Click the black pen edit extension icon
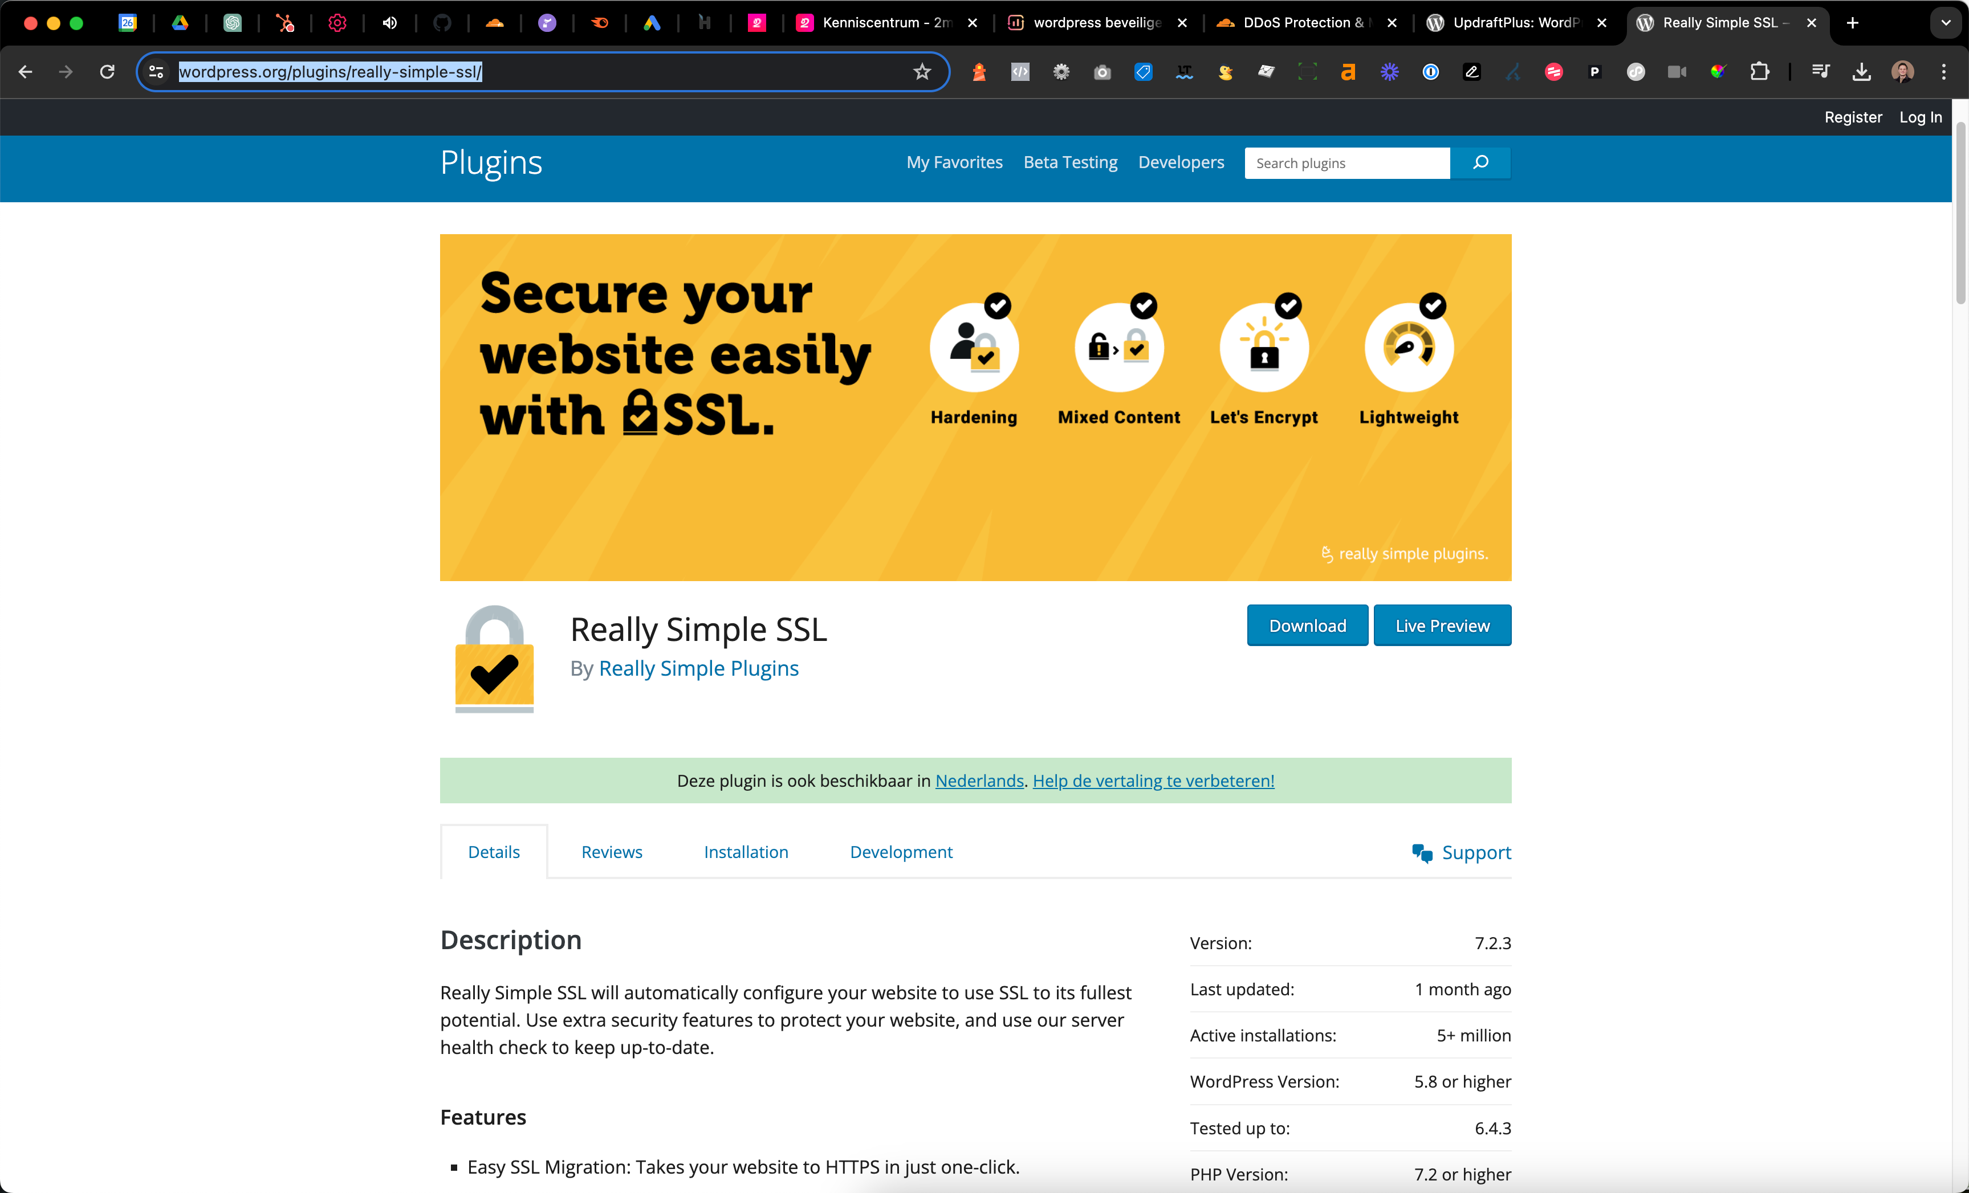This screenshot has height=1193, width=1969. (1471, 72)
